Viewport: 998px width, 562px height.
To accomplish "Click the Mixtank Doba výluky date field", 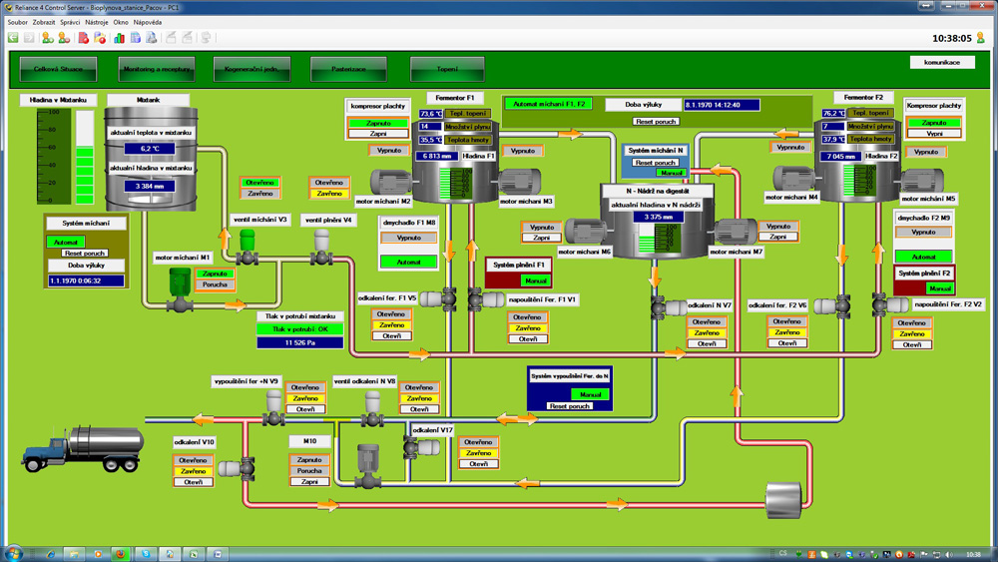I will 86,281.
